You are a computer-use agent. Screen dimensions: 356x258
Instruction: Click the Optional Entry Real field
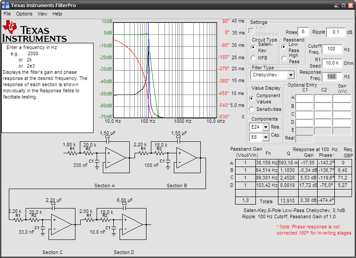(304, 138)
